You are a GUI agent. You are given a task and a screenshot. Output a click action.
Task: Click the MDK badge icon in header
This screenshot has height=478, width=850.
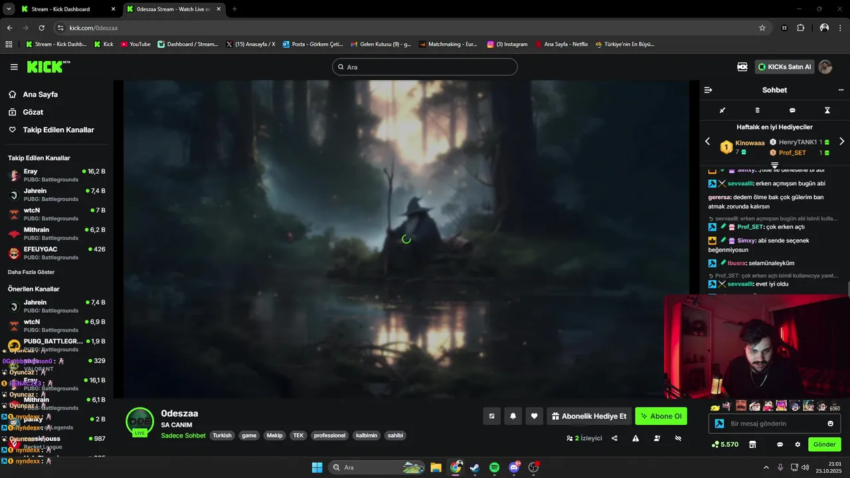tap(742, 67)
